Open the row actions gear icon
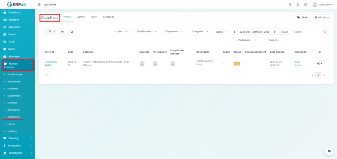Viewport: 337px width, 159px height. click(320, 63)
